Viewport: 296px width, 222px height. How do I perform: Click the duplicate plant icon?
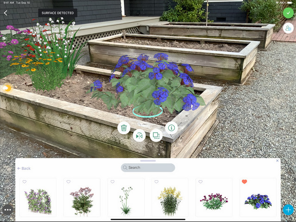coord(156,136)
